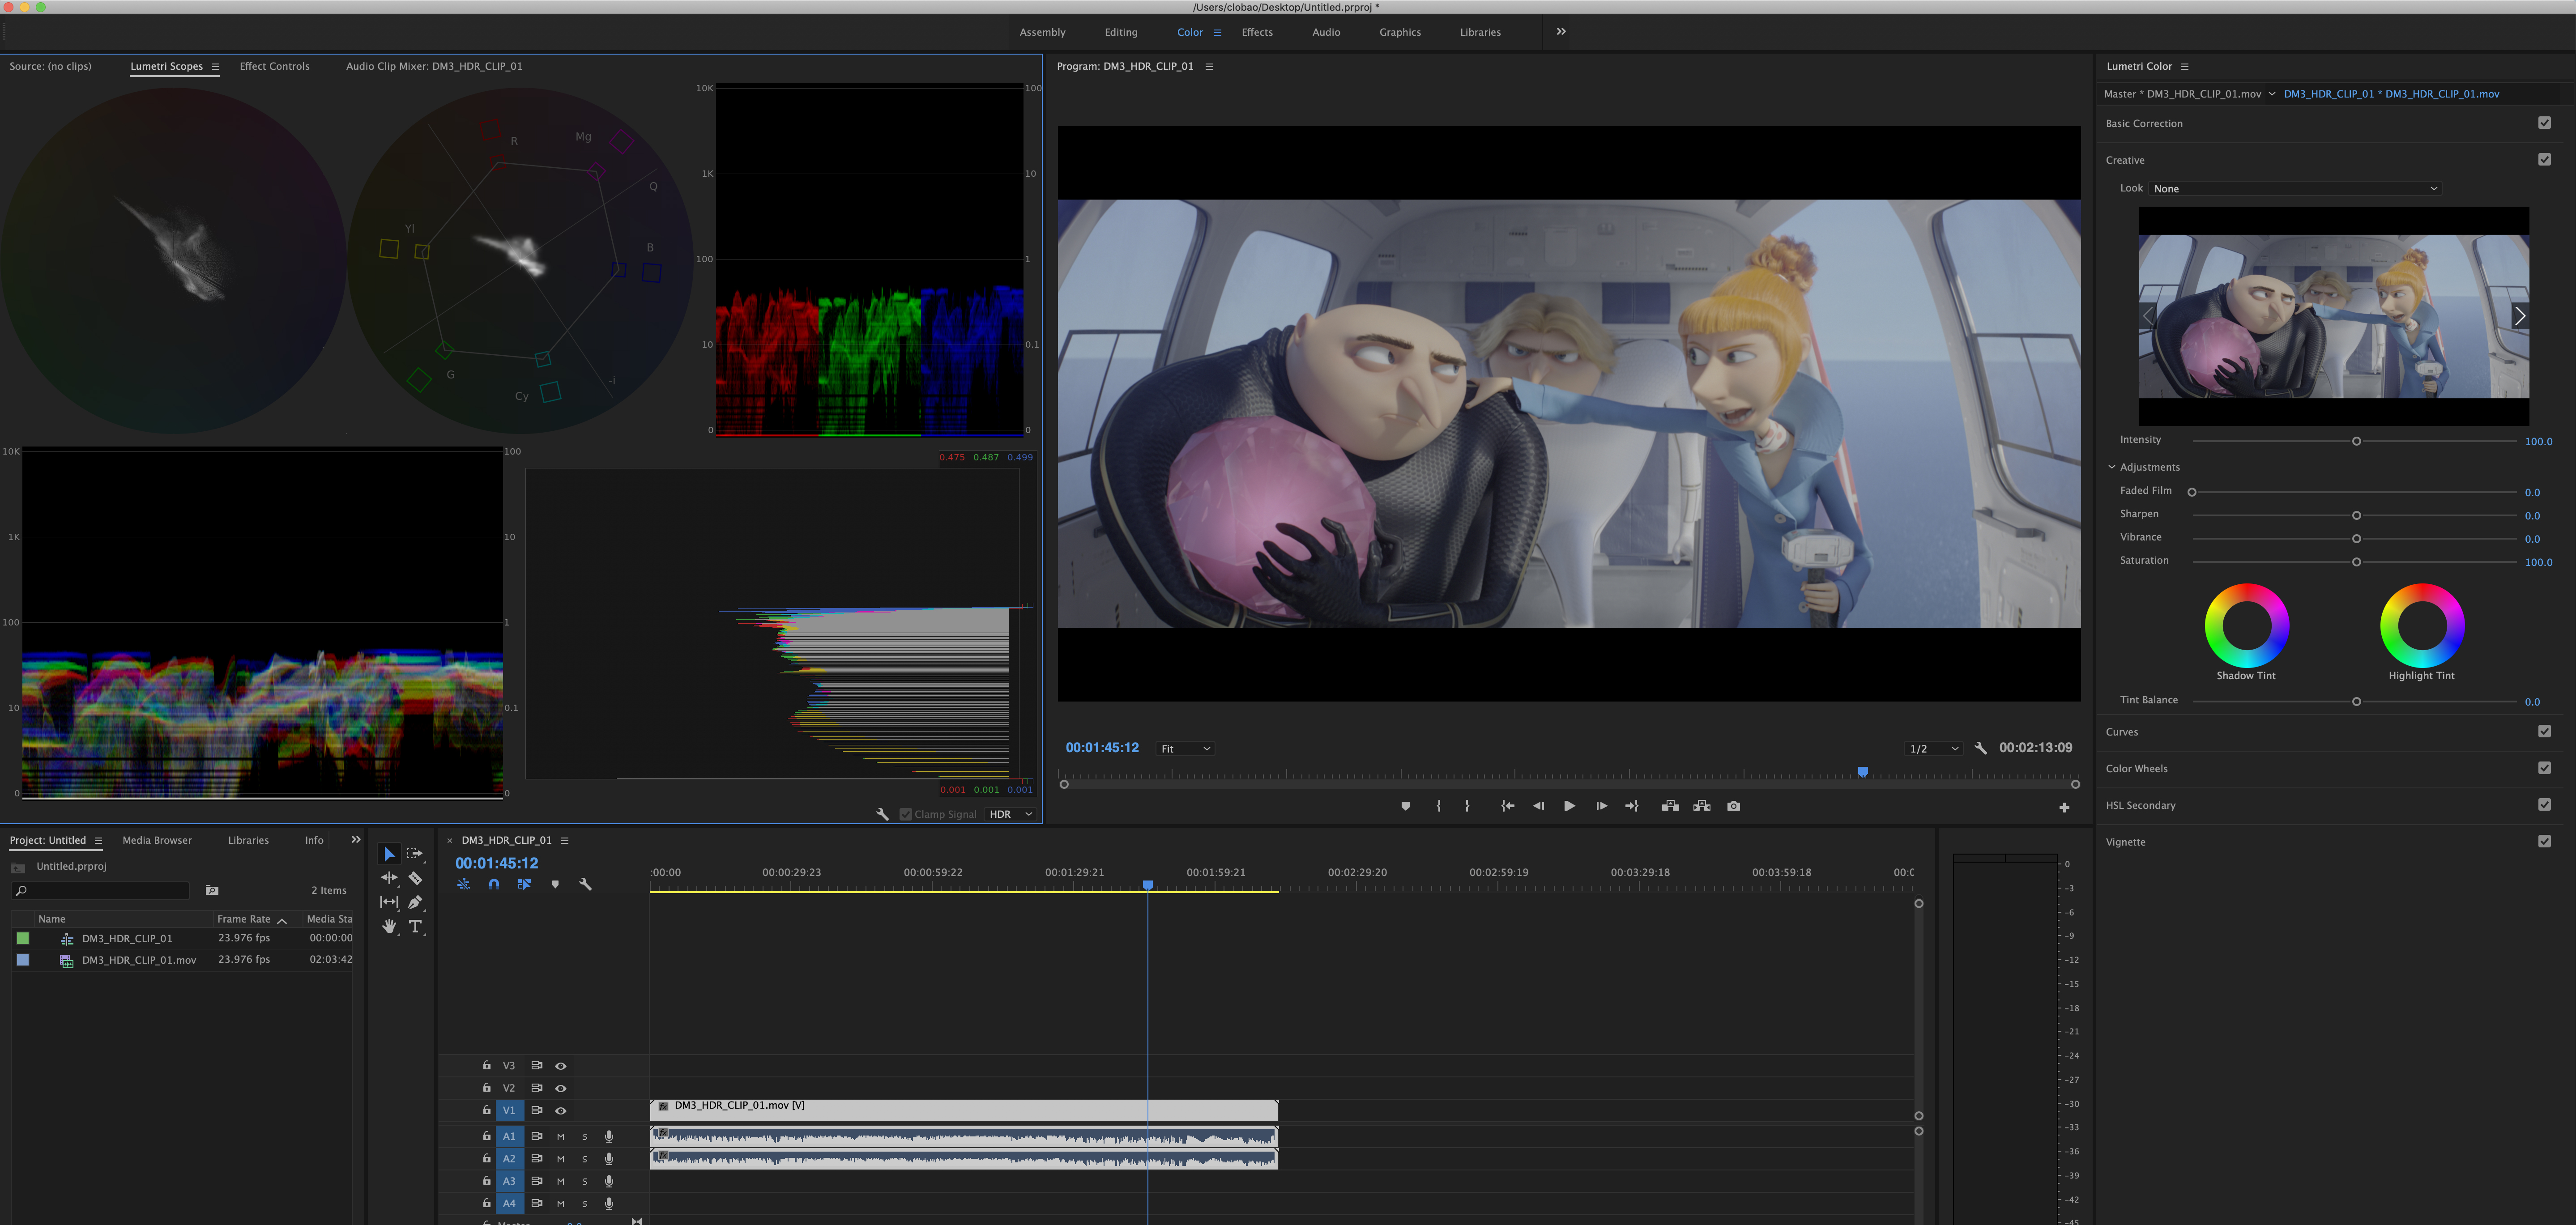Toggle timeline Snap magnet icon
This screenshot has width=2576, height=1225.
[x=494, y=884]
